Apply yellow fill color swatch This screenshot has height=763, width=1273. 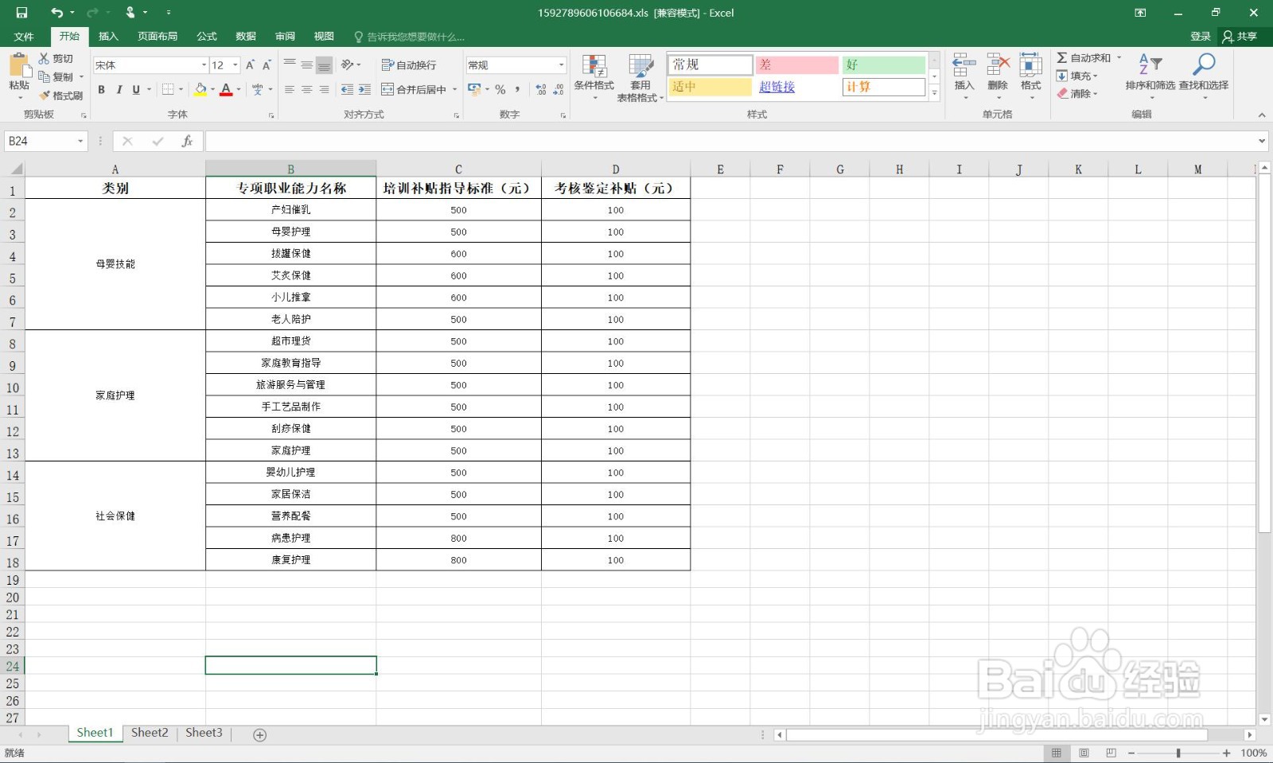point(200,90)
